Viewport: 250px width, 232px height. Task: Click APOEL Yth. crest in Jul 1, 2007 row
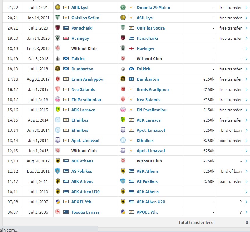[x=57, y=202]
